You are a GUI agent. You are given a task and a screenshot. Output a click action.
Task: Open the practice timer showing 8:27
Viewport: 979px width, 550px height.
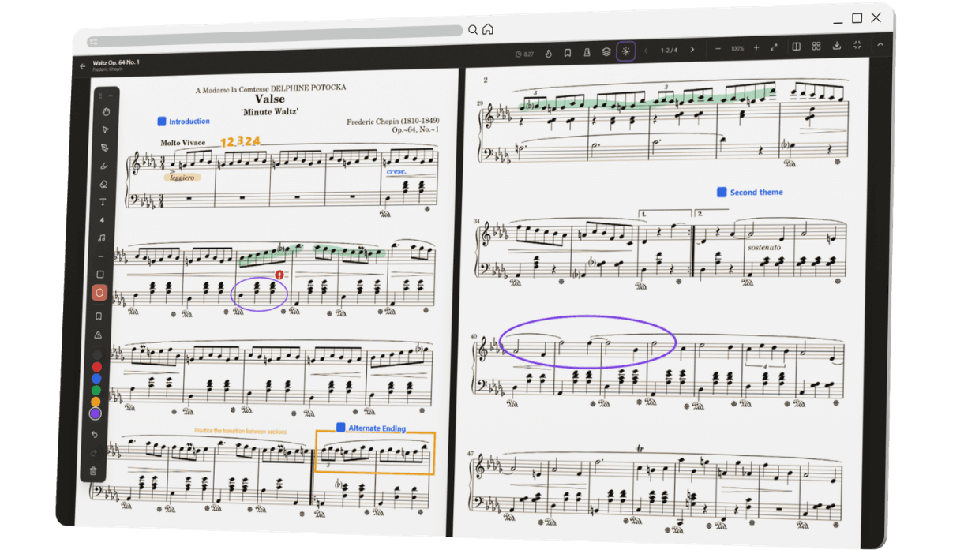(x=525, y=54)
